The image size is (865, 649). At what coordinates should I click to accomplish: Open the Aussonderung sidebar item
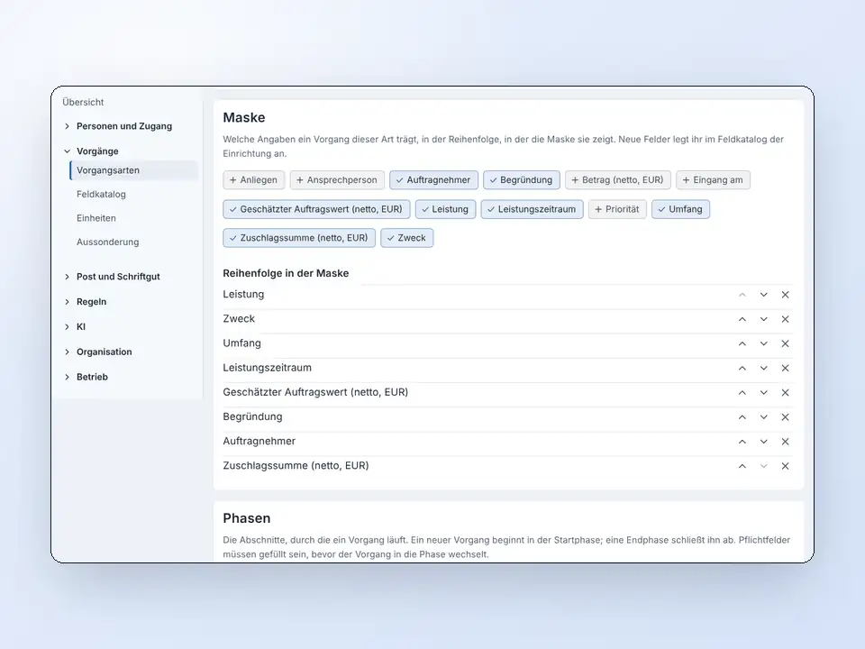[x=107, y=242]
